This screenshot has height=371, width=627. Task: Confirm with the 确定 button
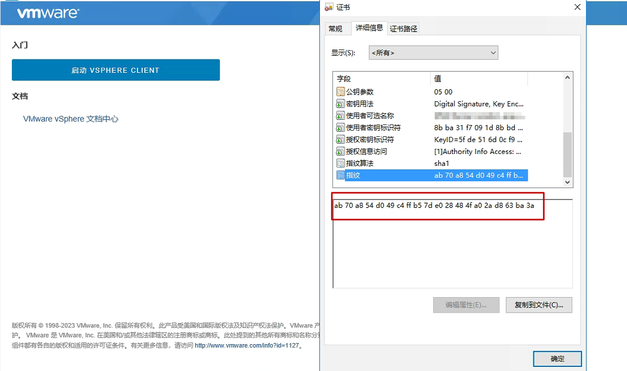click(558, 359)
